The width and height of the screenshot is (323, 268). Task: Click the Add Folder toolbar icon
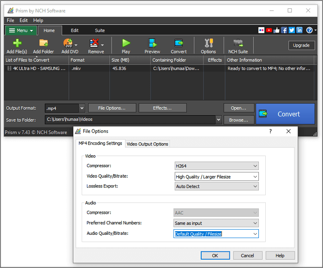(43, 45)
